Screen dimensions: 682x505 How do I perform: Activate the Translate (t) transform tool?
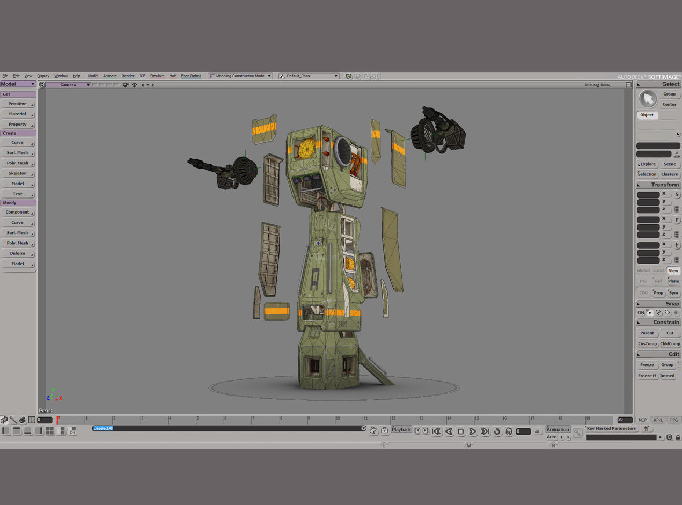pyautogui.click(x=677, y=245)
